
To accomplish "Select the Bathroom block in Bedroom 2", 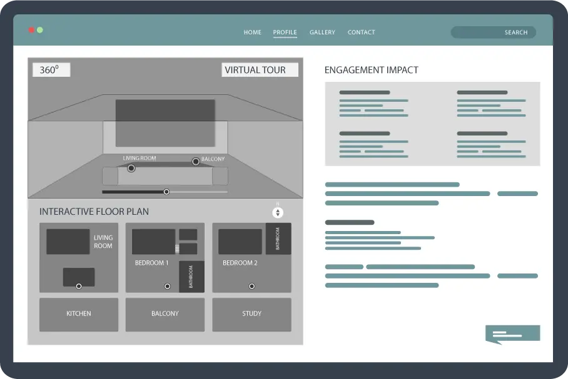I will click(278, 239).
